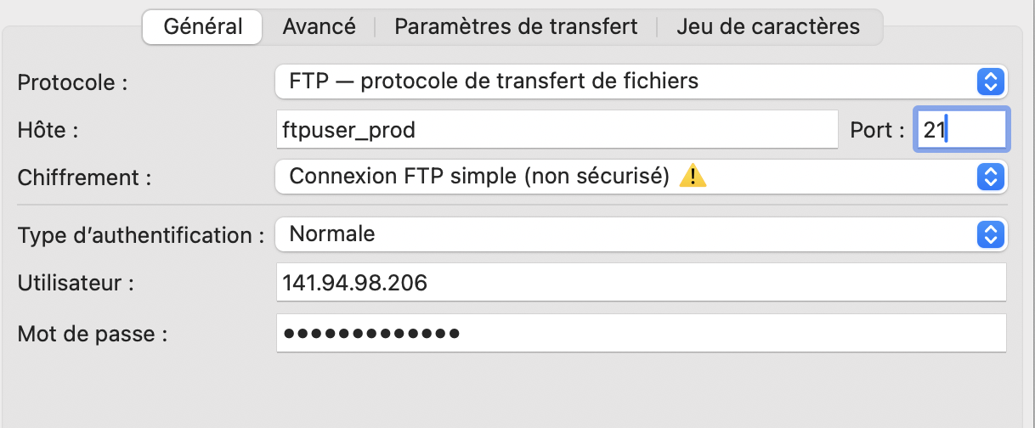Click the "Utilisateur :" label

(x=76, y=284)
